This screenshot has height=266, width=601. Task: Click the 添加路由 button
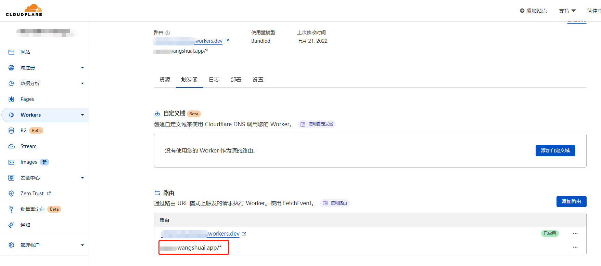point(571,201)
